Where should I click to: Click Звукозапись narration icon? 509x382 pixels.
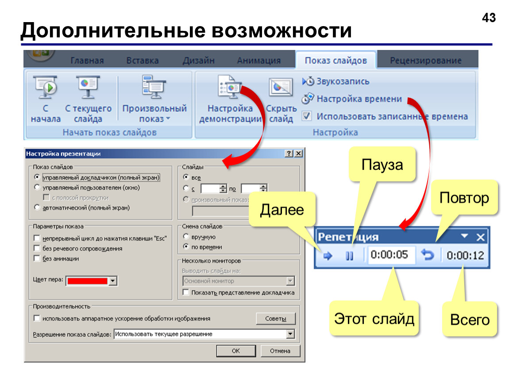click(x=308, y=81)
